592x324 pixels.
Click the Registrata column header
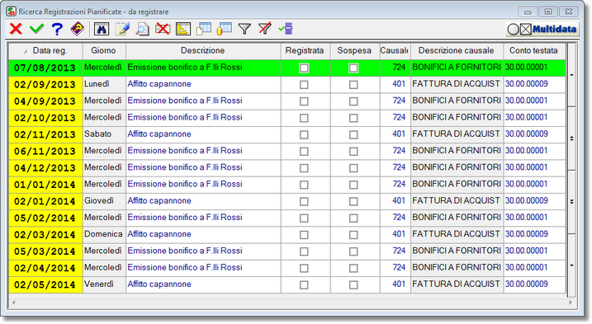pyautogui.click(x=305, y=51)
